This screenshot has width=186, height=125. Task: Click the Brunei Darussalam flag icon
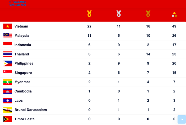(x=8, y=110)
